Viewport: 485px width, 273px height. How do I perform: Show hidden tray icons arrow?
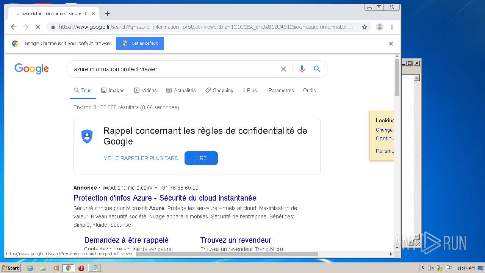click(x=422, y=268)
